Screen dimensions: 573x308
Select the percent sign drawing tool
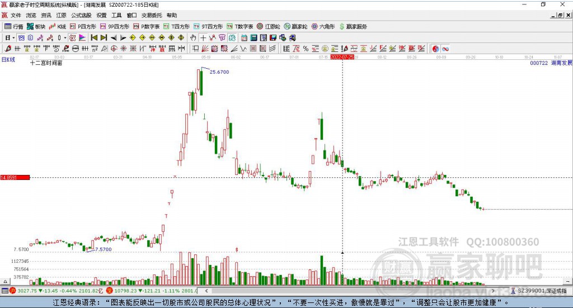click(306, 49)
